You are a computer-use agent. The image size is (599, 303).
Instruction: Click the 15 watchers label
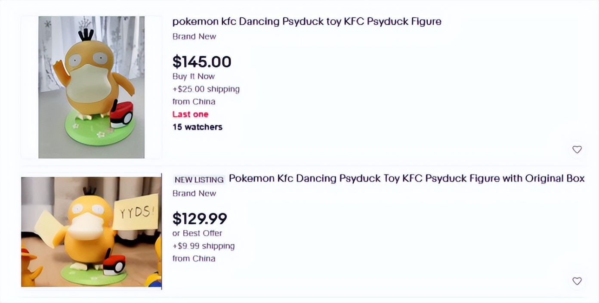pyautogui.click(x=197, y=127)
